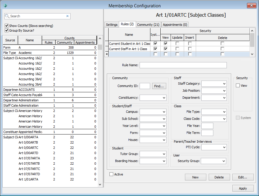Image resolution: width=259 pixels, height=196 pixels.
Task: Open the Community (21) tab
Action: pos(148,25)
